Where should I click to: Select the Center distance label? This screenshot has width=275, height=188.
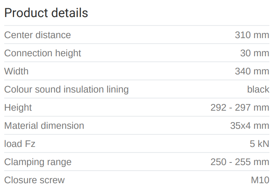(37, 35)
